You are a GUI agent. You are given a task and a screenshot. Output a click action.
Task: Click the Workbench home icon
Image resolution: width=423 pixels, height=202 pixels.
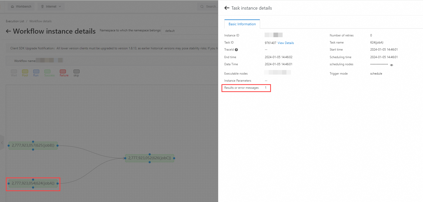coord(12,7)
